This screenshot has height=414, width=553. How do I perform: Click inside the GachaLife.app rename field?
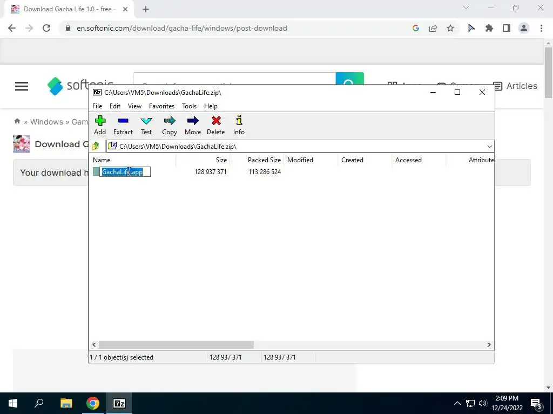click(125, 172)
